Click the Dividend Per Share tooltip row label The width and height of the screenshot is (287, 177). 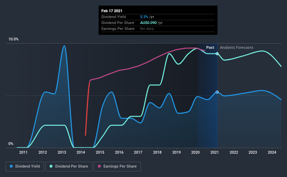pos(118,23)
